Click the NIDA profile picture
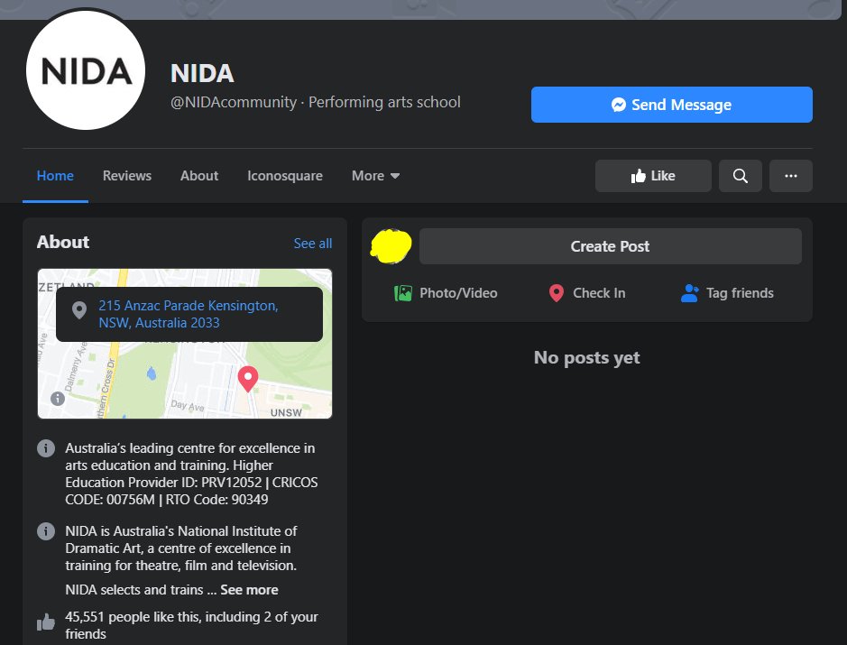847x645 pixels. click(85, 69)
